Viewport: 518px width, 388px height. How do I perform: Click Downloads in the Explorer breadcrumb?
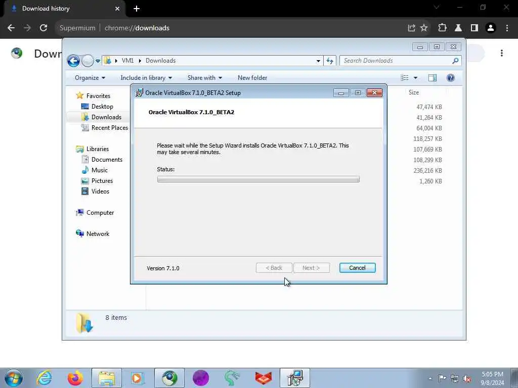click(160, 61)
